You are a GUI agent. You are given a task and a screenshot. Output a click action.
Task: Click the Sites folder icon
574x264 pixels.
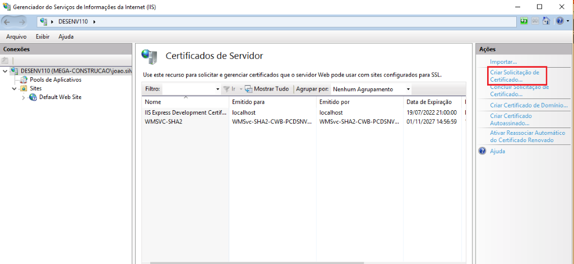24,88
